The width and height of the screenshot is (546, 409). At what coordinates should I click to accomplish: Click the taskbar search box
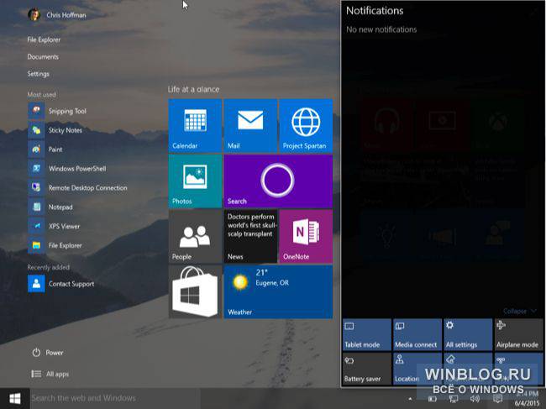(115, 398)
